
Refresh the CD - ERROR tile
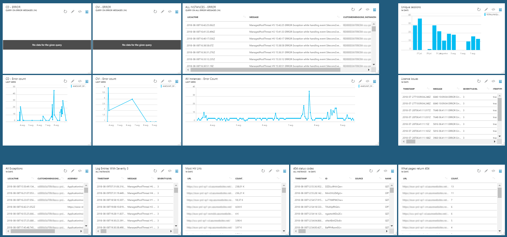(65, 12)
